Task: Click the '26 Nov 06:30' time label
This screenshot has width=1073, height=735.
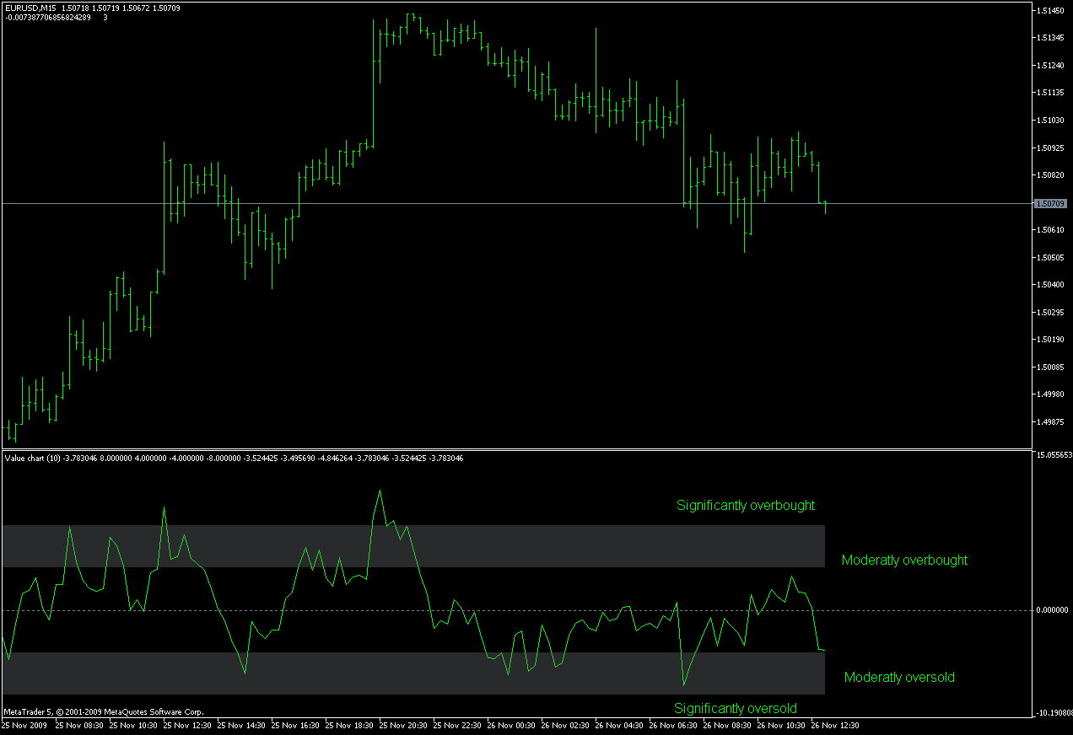Action: point(674,725)
